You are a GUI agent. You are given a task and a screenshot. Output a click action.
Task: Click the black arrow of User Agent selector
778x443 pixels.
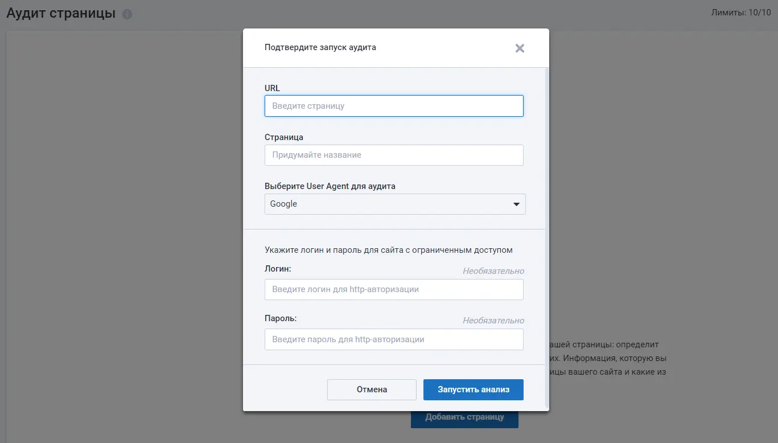[516, 204]
